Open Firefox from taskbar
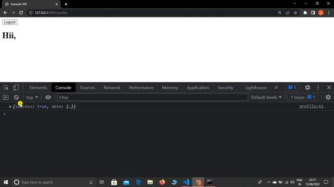Screen dimensions: 334x187 [x=162, y=182]
